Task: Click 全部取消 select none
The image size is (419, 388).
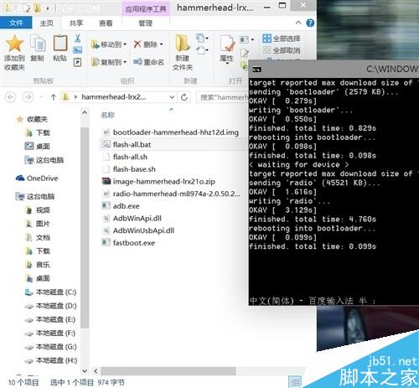Action: [x=282, y=50]
